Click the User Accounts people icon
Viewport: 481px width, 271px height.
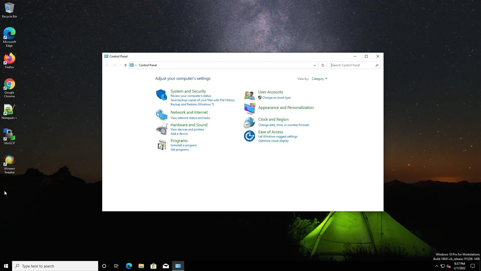(249, 95)
